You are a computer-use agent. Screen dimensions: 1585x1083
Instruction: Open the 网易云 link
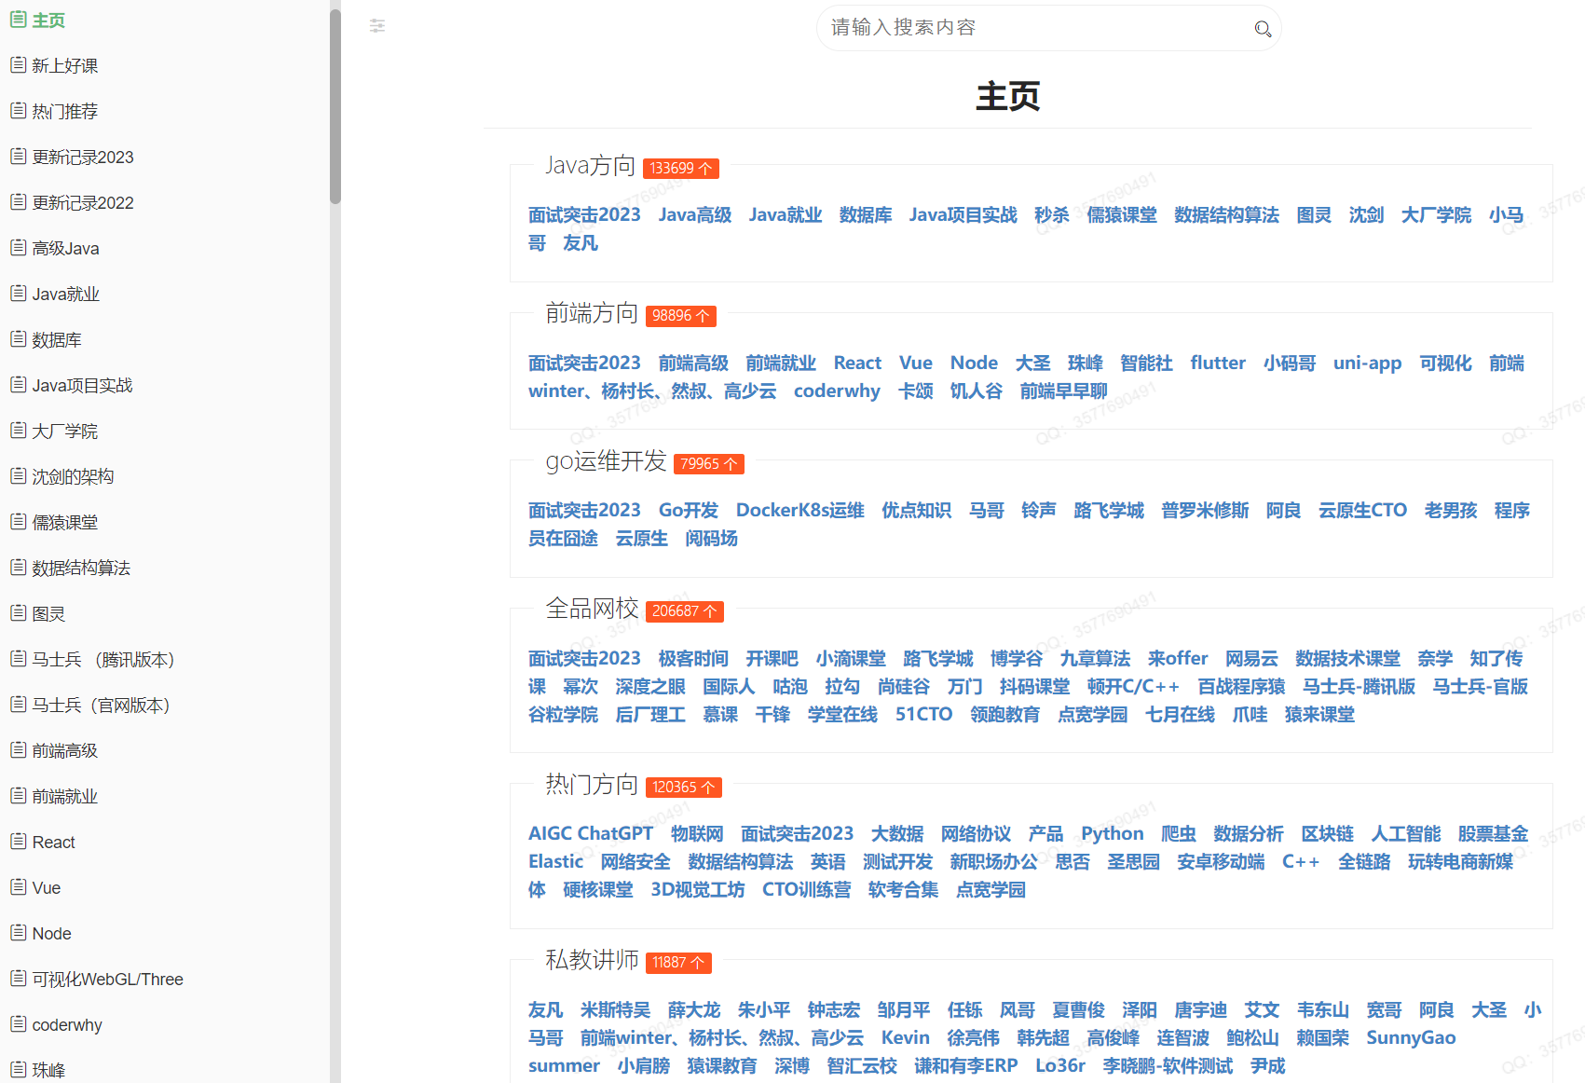[x=1251, y=659]
